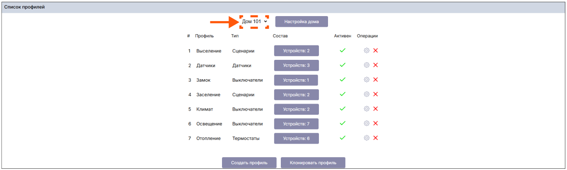Open settings gear for Замок profile
Screen dimensions: 567x170
pos(367,80)
